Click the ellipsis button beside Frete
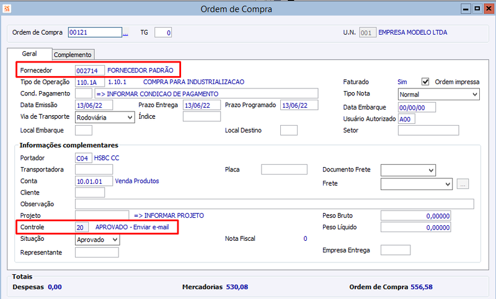This screenshot has height=299, width=496. (463, 184)
